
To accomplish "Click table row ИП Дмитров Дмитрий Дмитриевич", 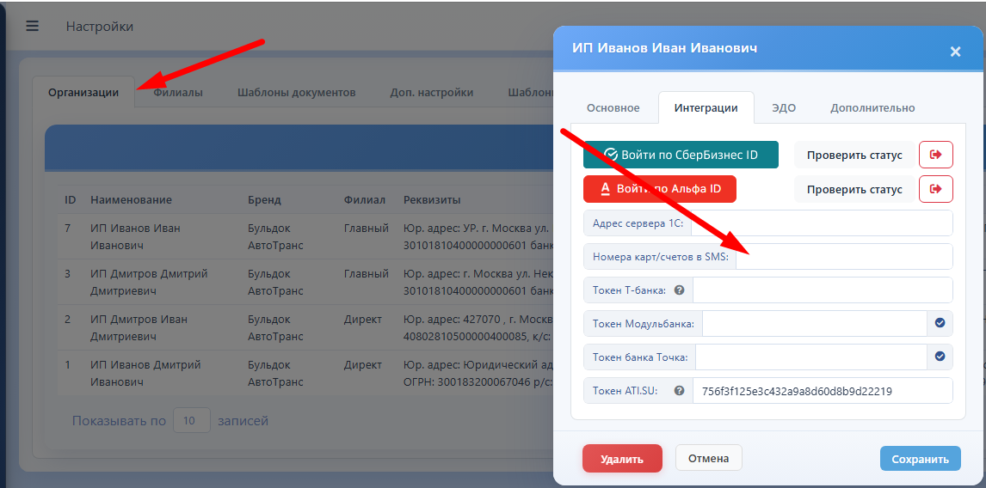I will pos(305,282).
